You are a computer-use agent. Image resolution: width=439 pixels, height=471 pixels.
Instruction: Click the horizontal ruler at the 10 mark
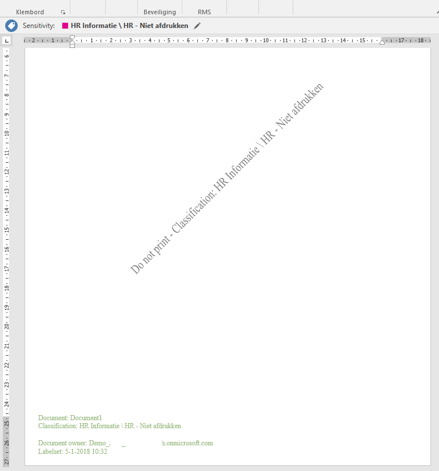coord(265,41)
